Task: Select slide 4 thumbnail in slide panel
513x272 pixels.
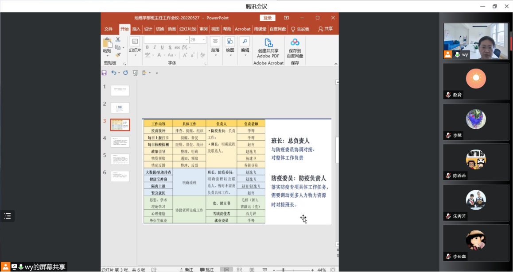Action: (x=120, y=142)
